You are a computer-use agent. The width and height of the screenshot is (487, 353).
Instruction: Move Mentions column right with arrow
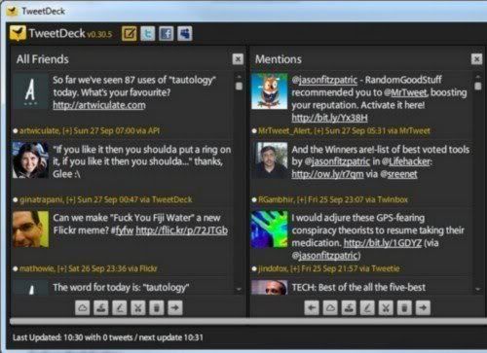pyautogui.click(x=423, y=307)
